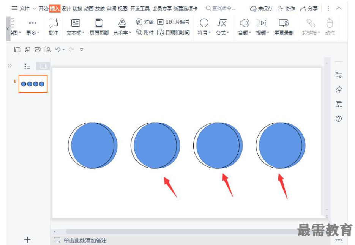Viewport: 355px width, 245px height.
Task: Click the print preview icon
Action: click(x=47, y=49)
